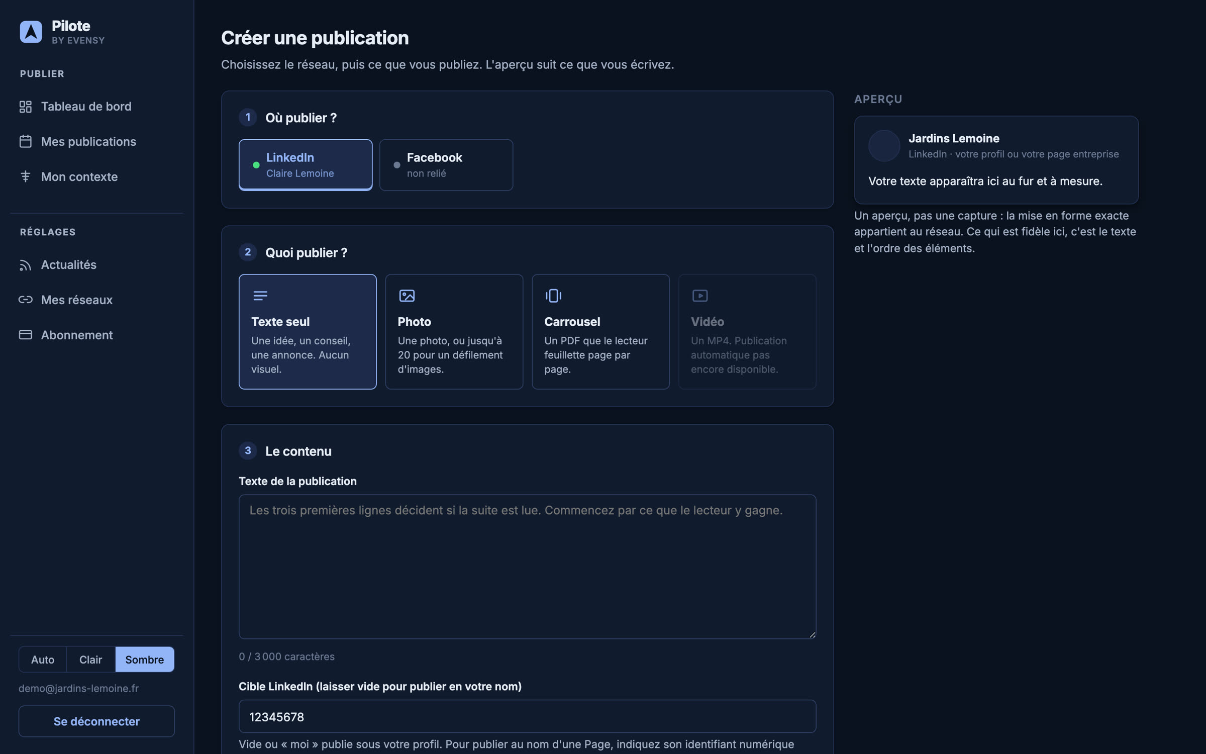
Task: Go to Mes publications
Action: click(x=96, y=142)
